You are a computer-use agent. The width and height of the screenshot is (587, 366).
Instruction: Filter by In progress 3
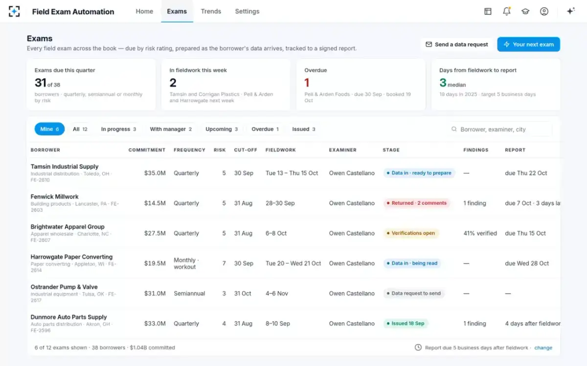coord(119,129)
